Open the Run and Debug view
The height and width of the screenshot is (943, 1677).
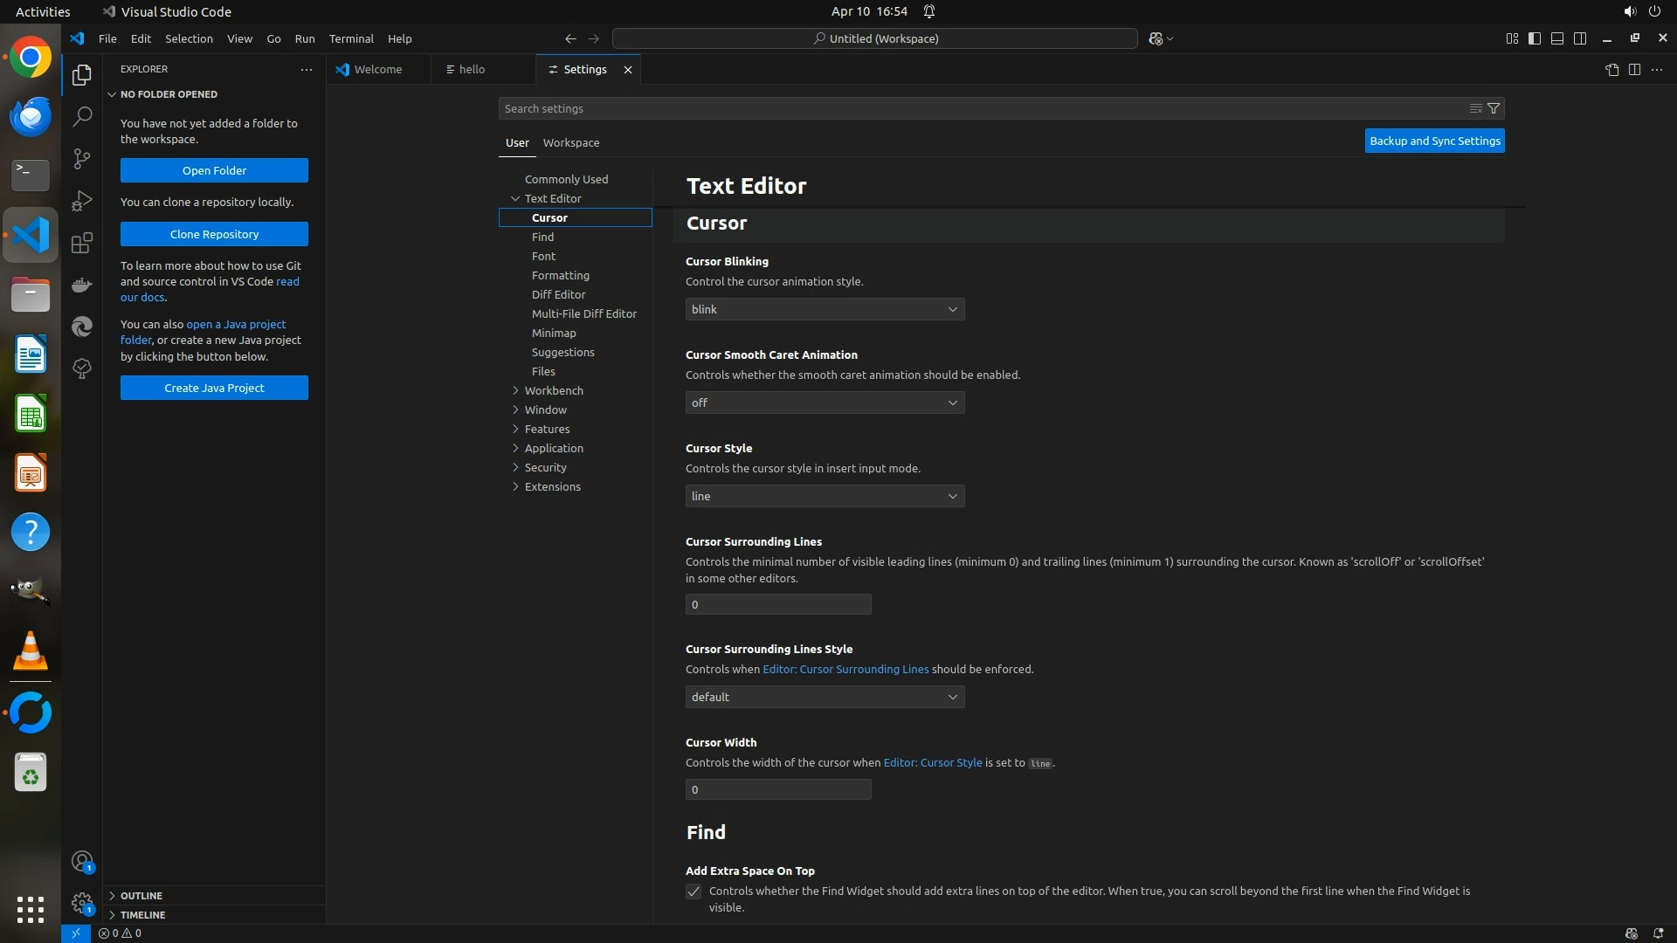pos(82,201)
